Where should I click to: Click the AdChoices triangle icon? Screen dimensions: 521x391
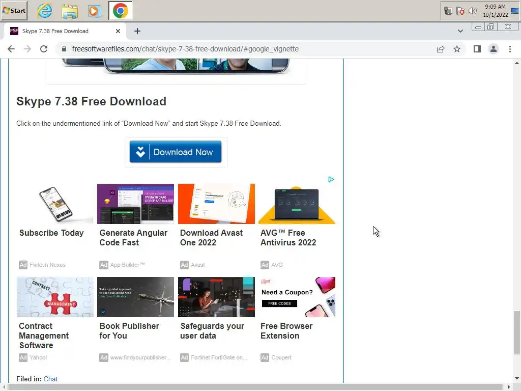[331, 180]
